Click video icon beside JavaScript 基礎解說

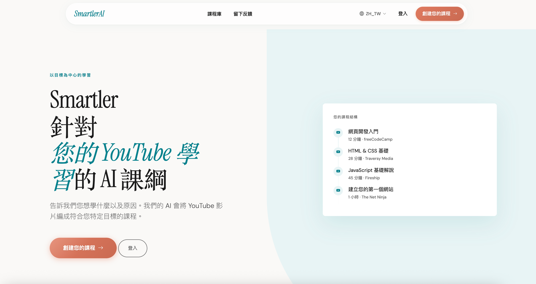click(x=338, y=171)
